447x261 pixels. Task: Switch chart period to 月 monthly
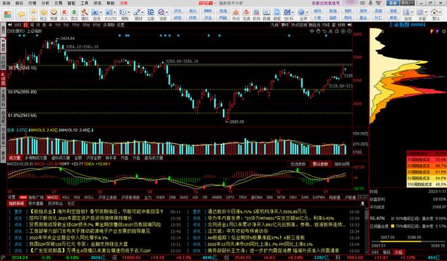(x=37, y=25)
